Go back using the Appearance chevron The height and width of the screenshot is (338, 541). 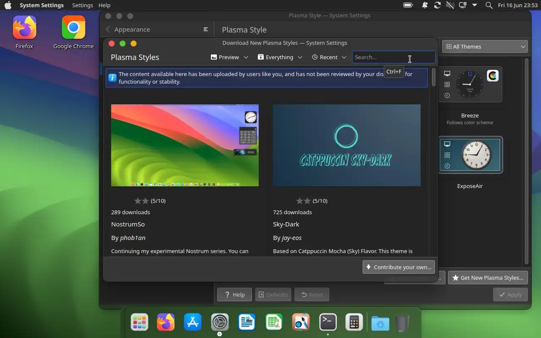108,29
